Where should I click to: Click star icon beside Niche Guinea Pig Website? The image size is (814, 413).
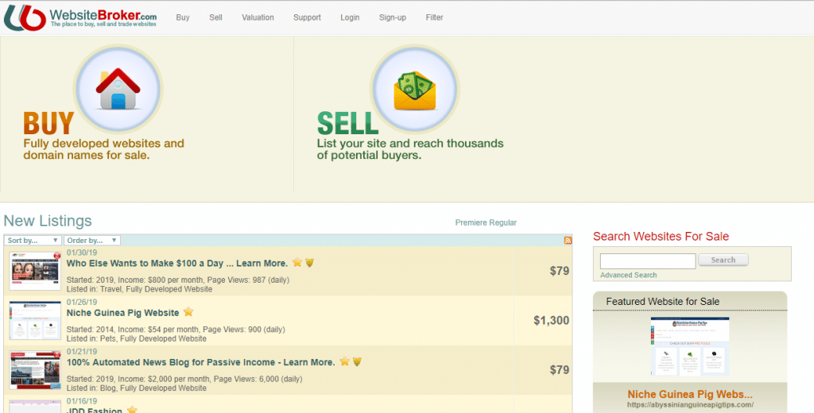point(188,312)
